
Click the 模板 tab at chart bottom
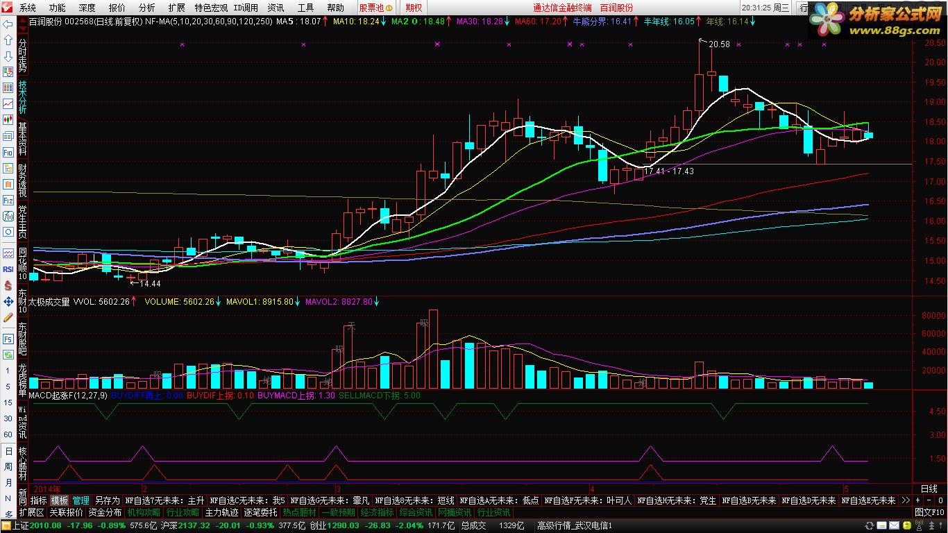tap(60, 500)
